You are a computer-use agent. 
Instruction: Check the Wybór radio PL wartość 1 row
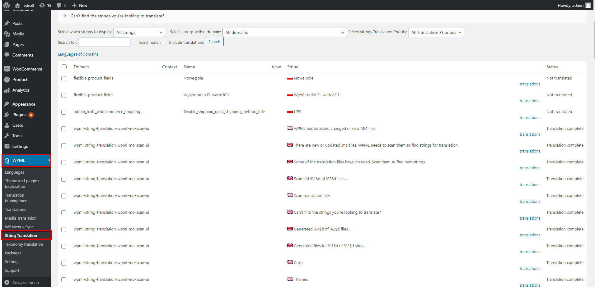coord(64,95)
